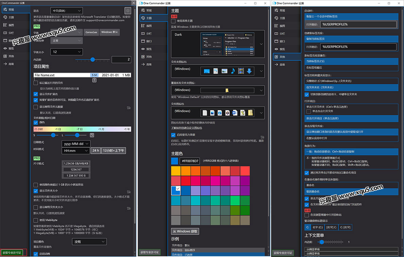Pick the check-marked blue swatch in the palette
Viewport: 404px width, 257px height.
[x=176, y=190]
